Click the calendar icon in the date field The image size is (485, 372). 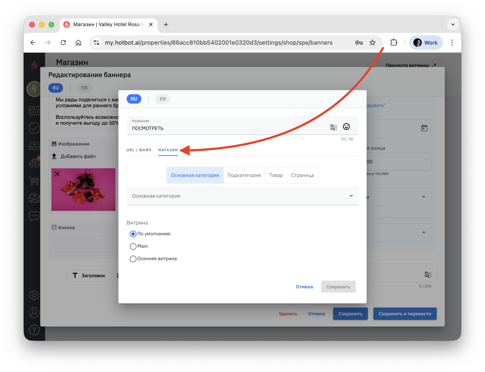click(x=424, y=128)
